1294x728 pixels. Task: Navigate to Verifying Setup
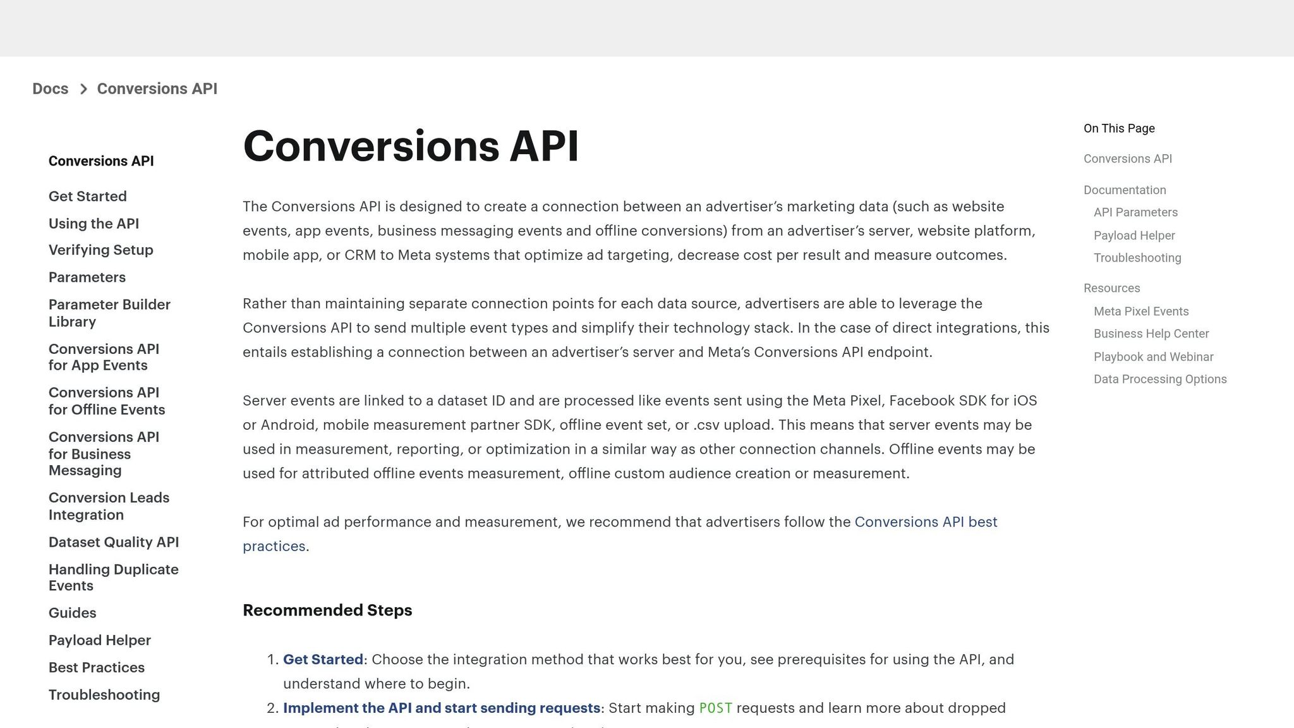100,250
